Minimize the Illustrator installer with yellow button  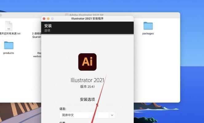(48, 18)
